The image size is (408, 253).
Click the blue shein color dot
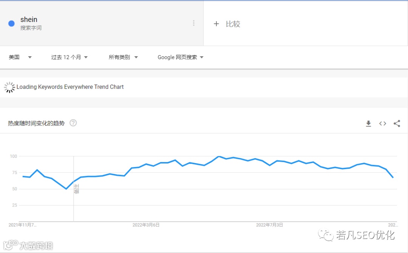11,24
